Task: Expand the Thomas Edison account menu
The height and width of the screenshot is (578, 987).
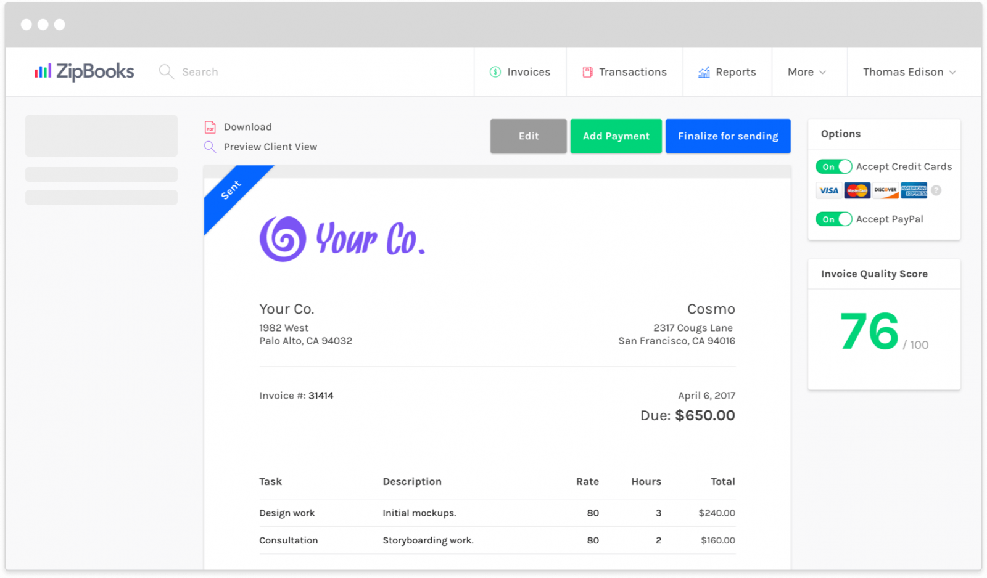Action: [x=909, y=71]
